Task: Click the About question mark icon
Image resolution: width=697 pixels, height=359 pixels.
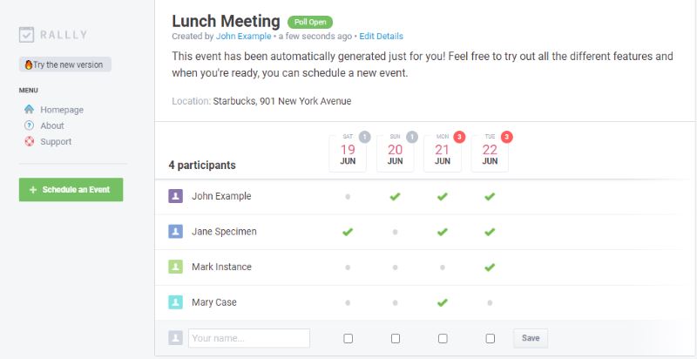Action: pyautogui.click(x=29, y=125)
